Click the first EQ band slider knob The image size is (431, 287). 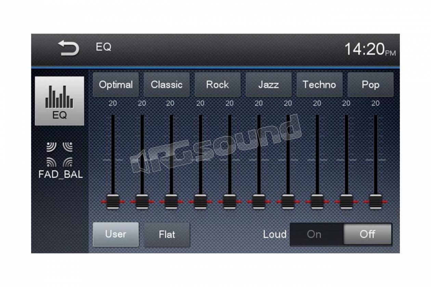pyautogui.click(x=113, y=202)
